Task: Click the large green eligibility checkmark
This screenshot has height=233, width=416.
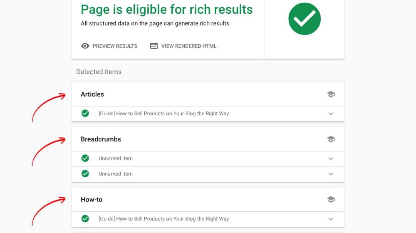Action: coord(305,19)
